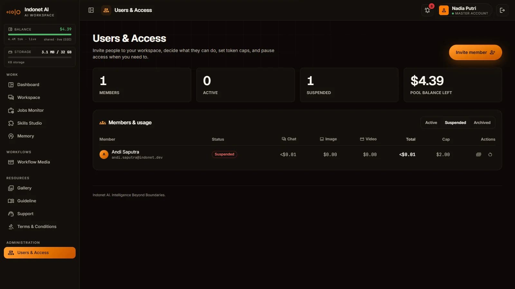
Task: Click the "3.1 MB / 32 GB" storage value
Action: click(57, 52)
